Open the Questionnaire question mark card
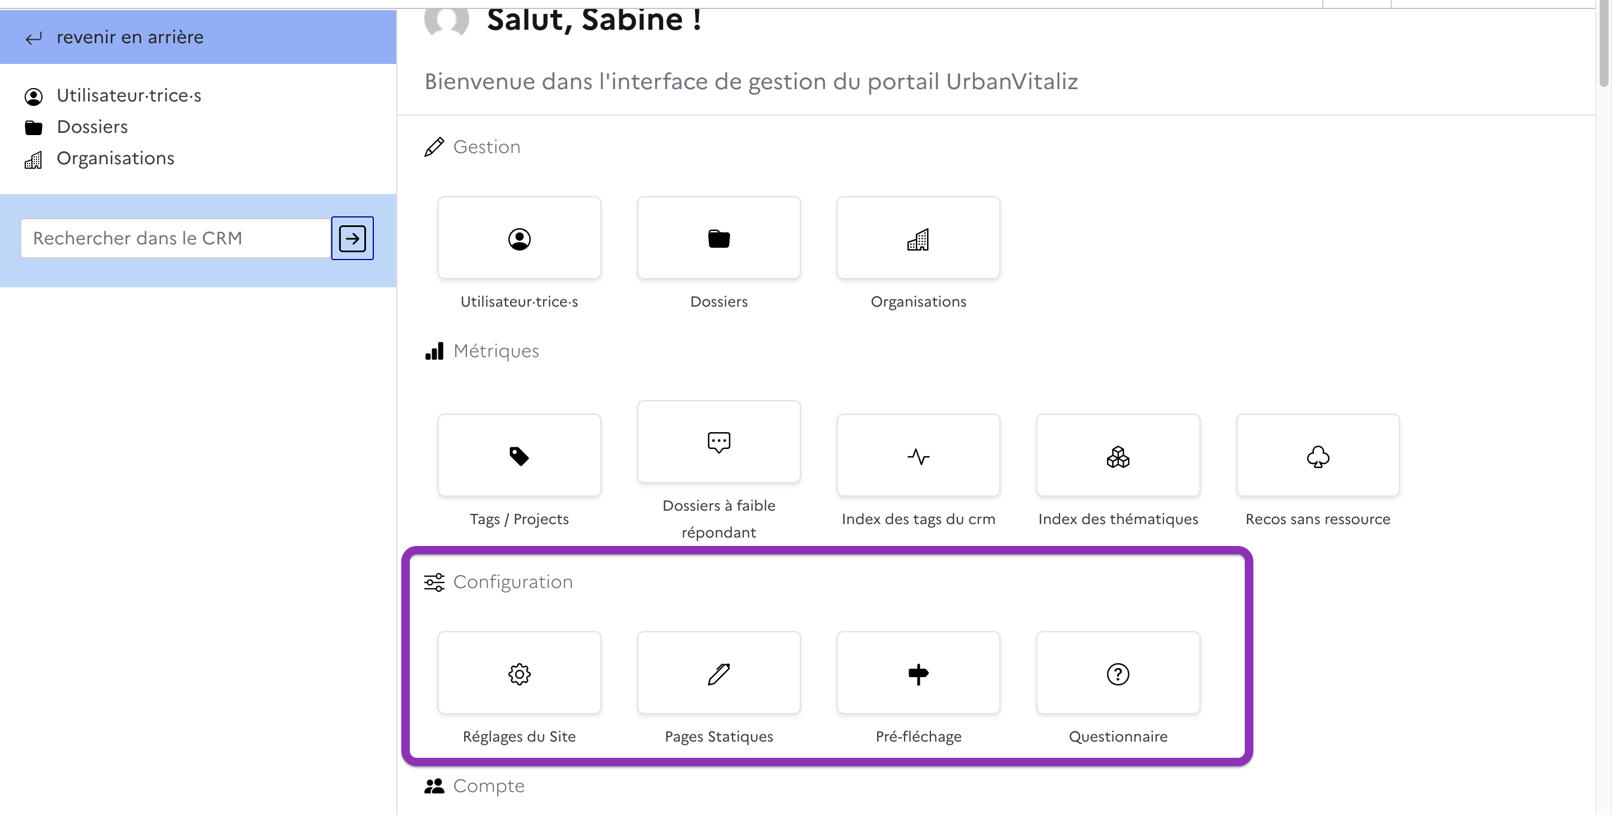This screenshot has height=815, width=1612. tap(1118, 674)
